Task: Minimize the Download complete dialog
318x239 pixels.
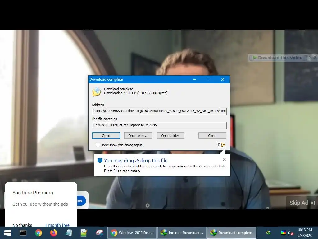Action: point(194,79)
